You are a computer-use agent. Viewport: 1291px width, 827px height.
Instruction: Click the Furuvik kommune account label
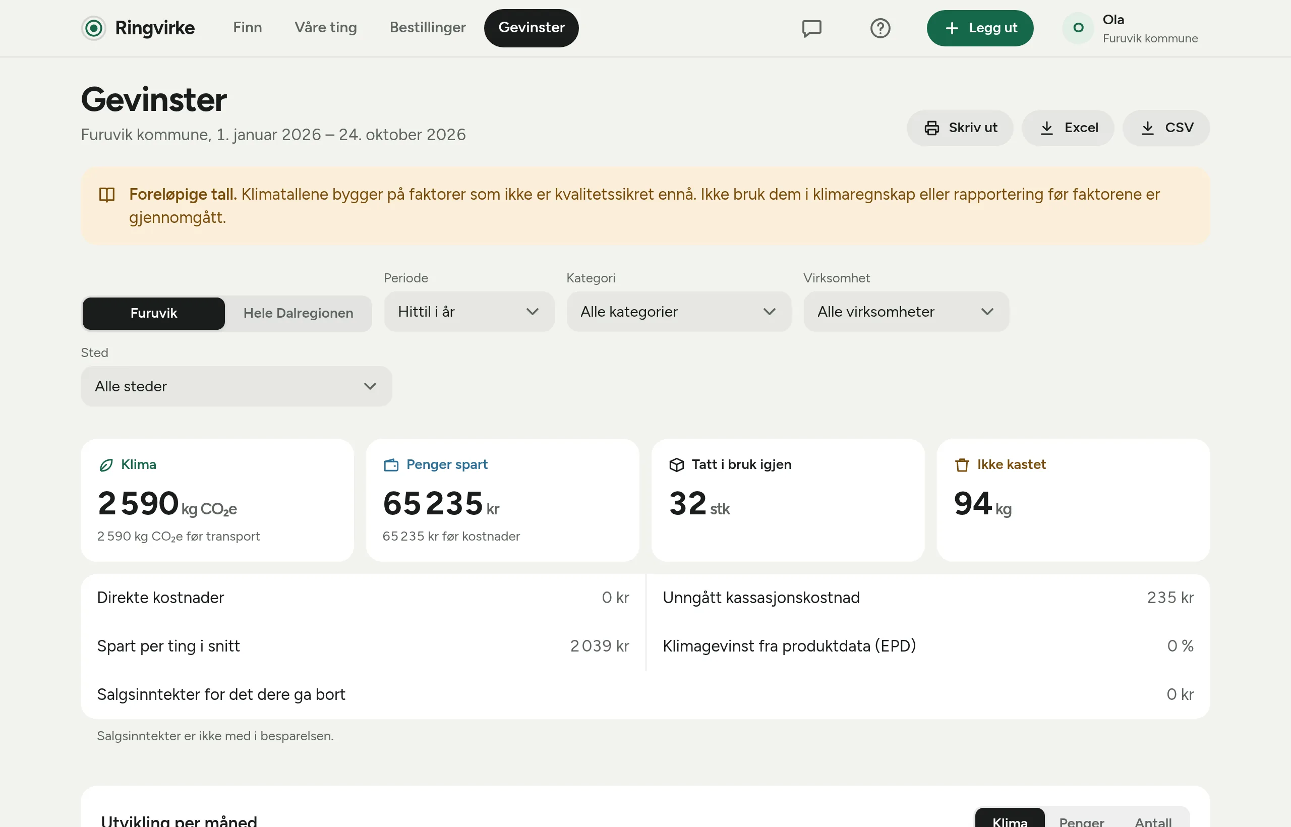pyautogui.click(x=1150, y=39)
